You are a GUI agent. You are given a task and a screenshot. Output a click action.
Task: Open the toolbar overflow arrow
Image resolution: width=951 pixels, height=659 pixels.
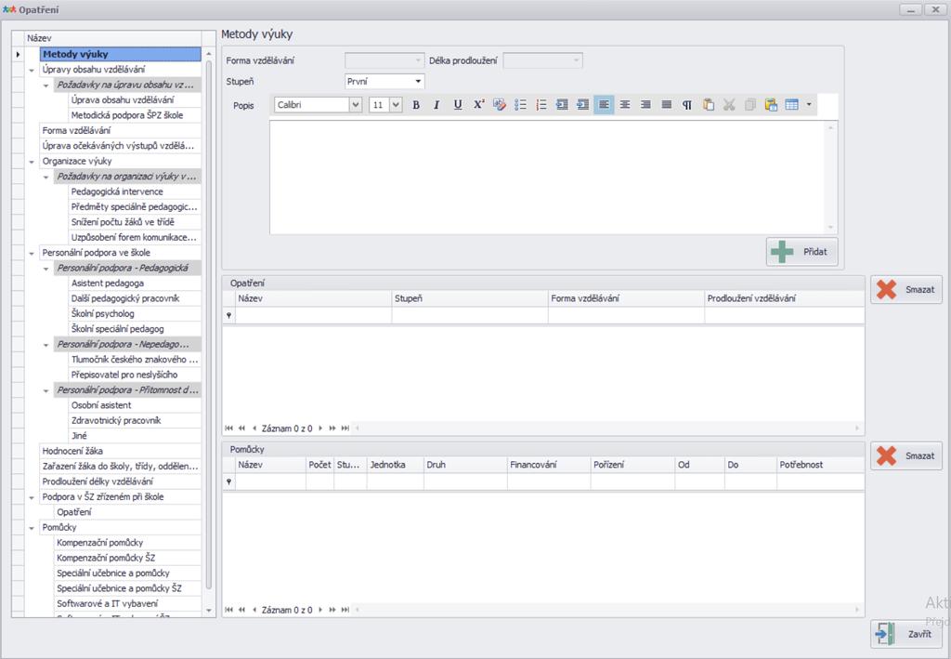(x=809, y=105)
